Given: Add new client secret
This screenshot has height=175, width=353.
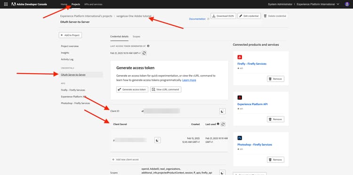Looking at the screenshot, I should (125, 160).
